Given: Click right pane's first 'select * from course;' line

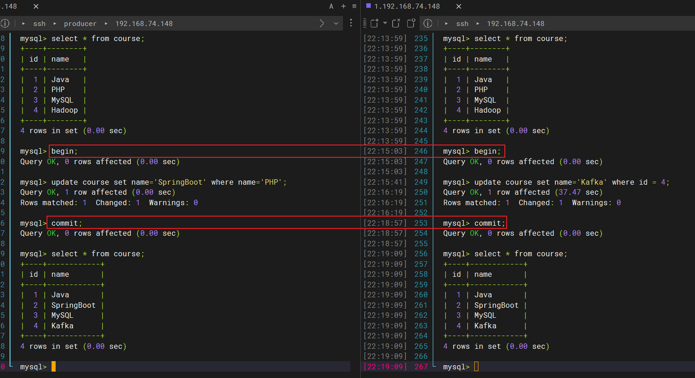Looking at the screenshot, I should (505, 39).
